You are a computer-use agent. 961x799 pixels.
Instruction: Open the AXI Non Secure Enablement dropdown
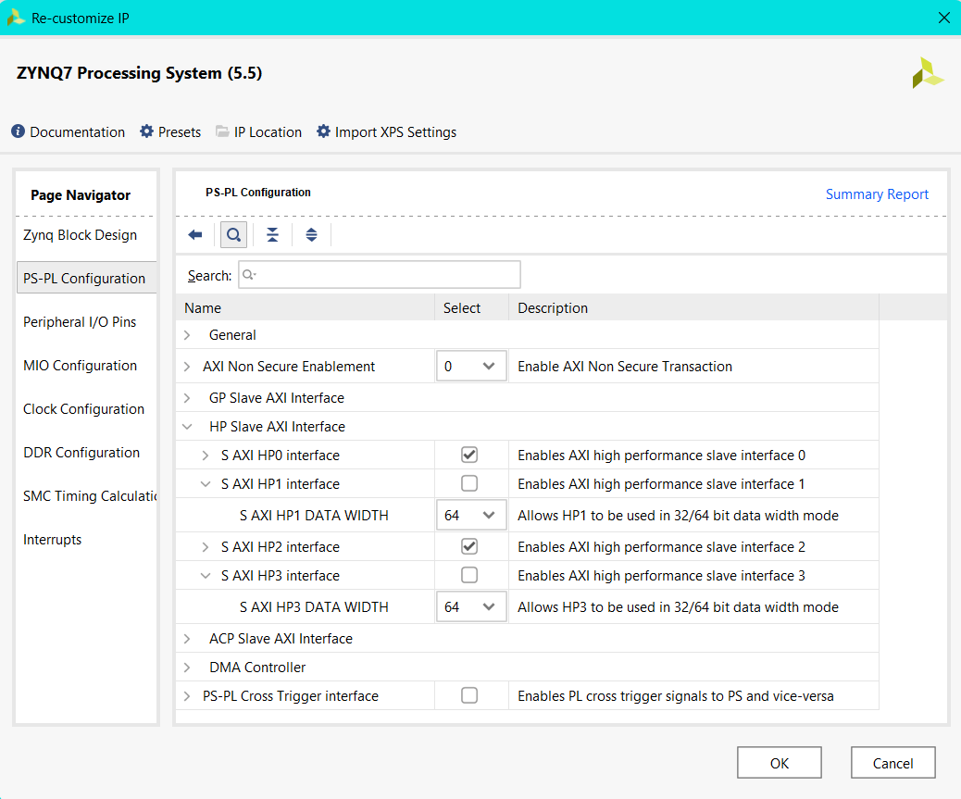(471, 366)
